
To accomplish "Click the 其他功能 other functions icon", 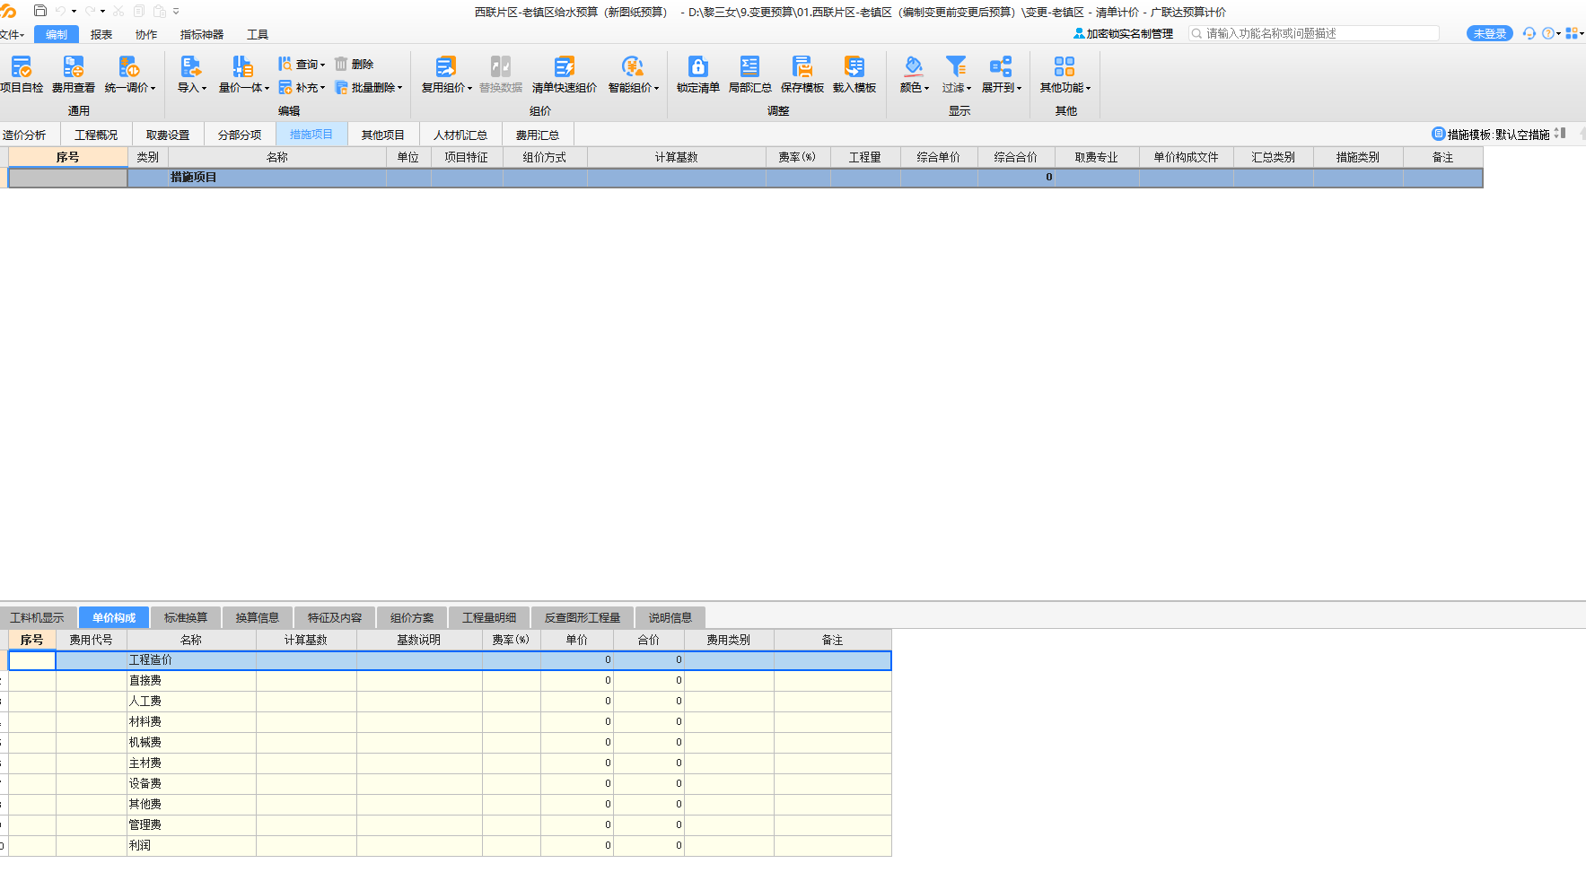I will tap(1065, 66).
